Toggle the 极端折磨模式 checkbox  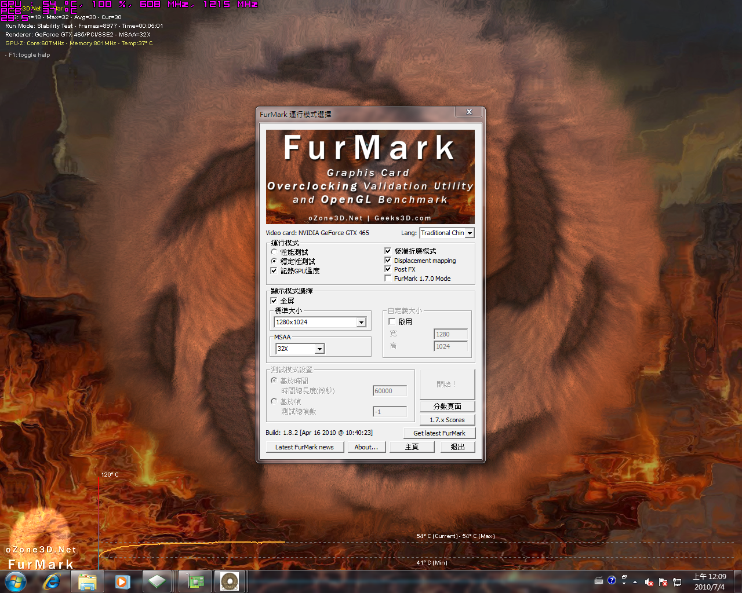[x=388, y=251]
